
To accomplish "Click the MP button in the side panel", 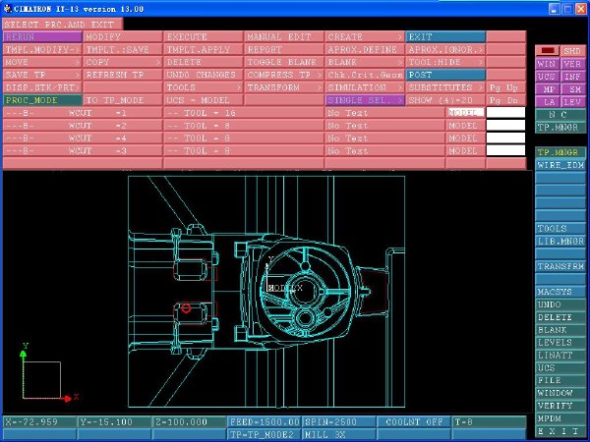I will click(547, 89).
